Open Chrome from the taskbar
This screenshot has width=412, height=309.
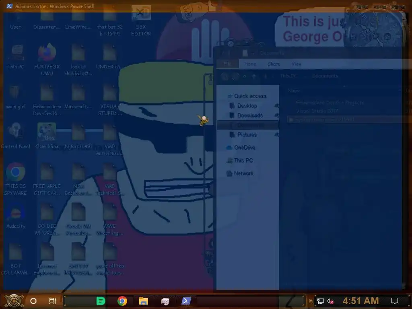click(x=122, y=301)
